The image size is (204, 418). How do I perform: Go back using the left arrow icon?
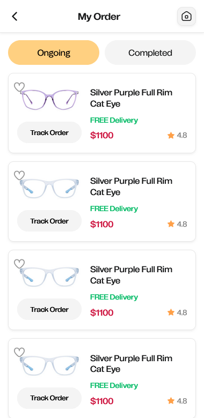(x=14, y=17)
